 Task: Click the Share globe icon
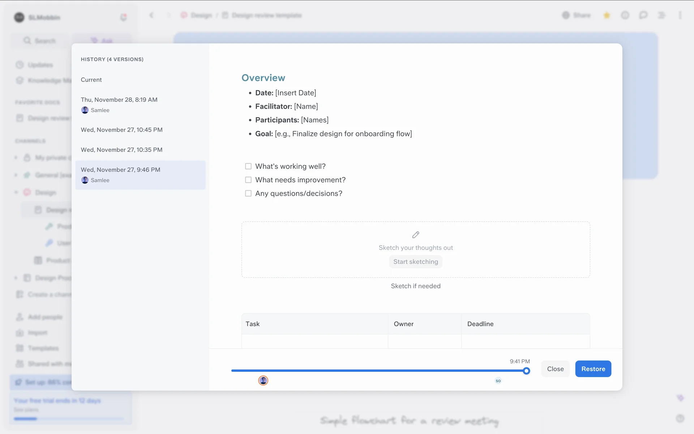click(566, 15)
